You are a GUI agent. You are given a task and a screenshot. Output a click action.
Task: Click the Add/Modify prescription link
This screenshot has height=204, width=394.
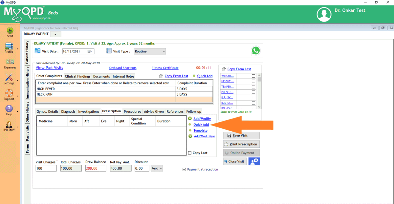(202, 119)
